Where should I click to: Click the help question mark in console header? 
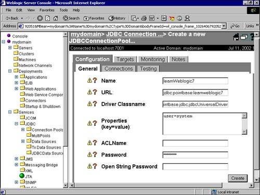[252, 37]
